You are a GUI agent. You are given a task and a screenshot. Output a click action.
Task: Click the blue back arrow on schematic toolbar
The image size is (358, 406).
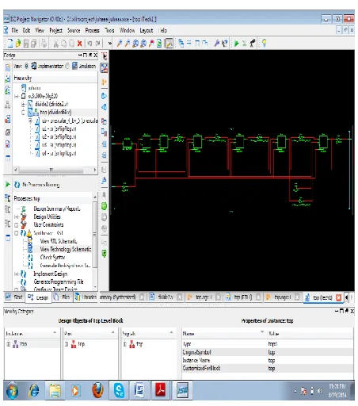[x=104, y=107]
